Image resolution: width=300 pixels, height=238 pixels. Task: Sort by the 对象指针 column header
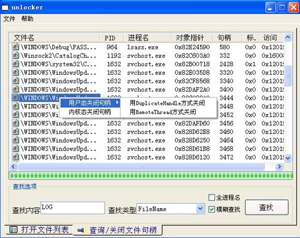click(x=192, y=38)
